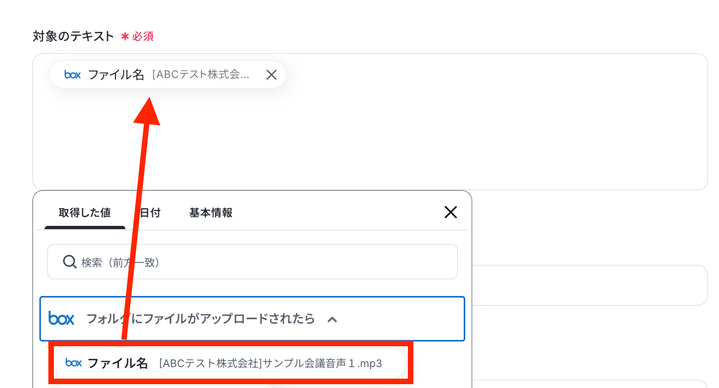
Task: Toggle the フォルダにファイルがアップロードされたら section header
Action: point(201,319)
